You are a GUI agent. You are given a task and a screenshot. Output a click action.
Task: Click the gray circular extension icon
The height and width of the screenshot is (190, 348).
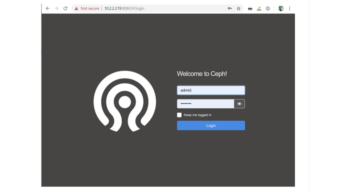268,8
